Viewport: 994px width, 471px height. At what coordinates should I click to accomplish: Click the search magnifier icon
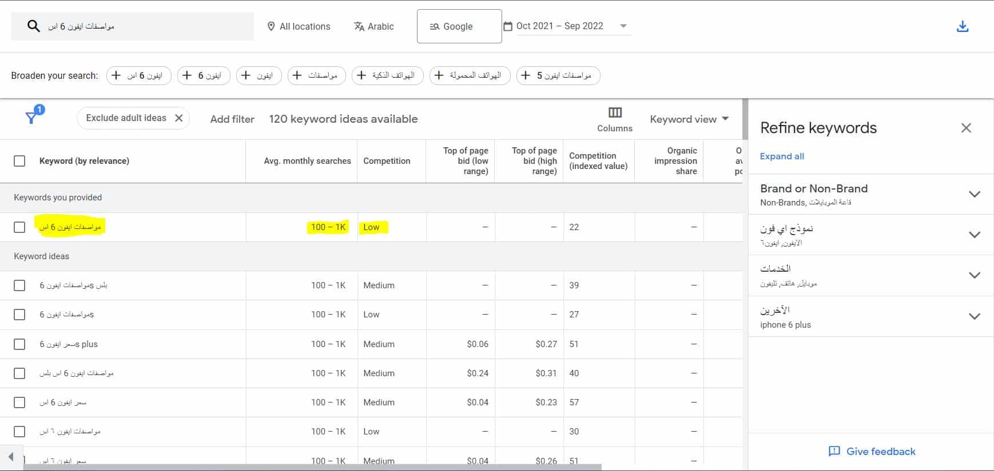click(x=34, y=26)
